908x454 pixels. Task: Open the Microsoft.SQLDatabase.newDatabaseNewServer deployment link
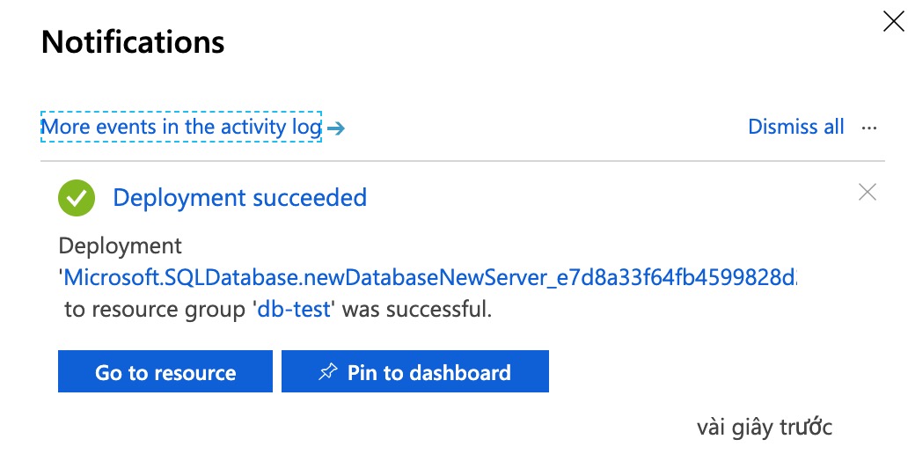tap(431, 278)
